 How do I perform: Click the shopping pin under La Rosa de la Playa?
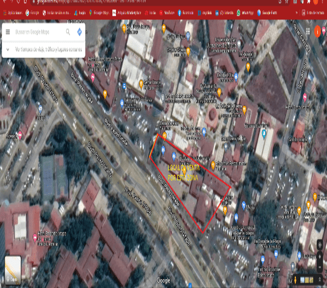click(x=276, y=254)
